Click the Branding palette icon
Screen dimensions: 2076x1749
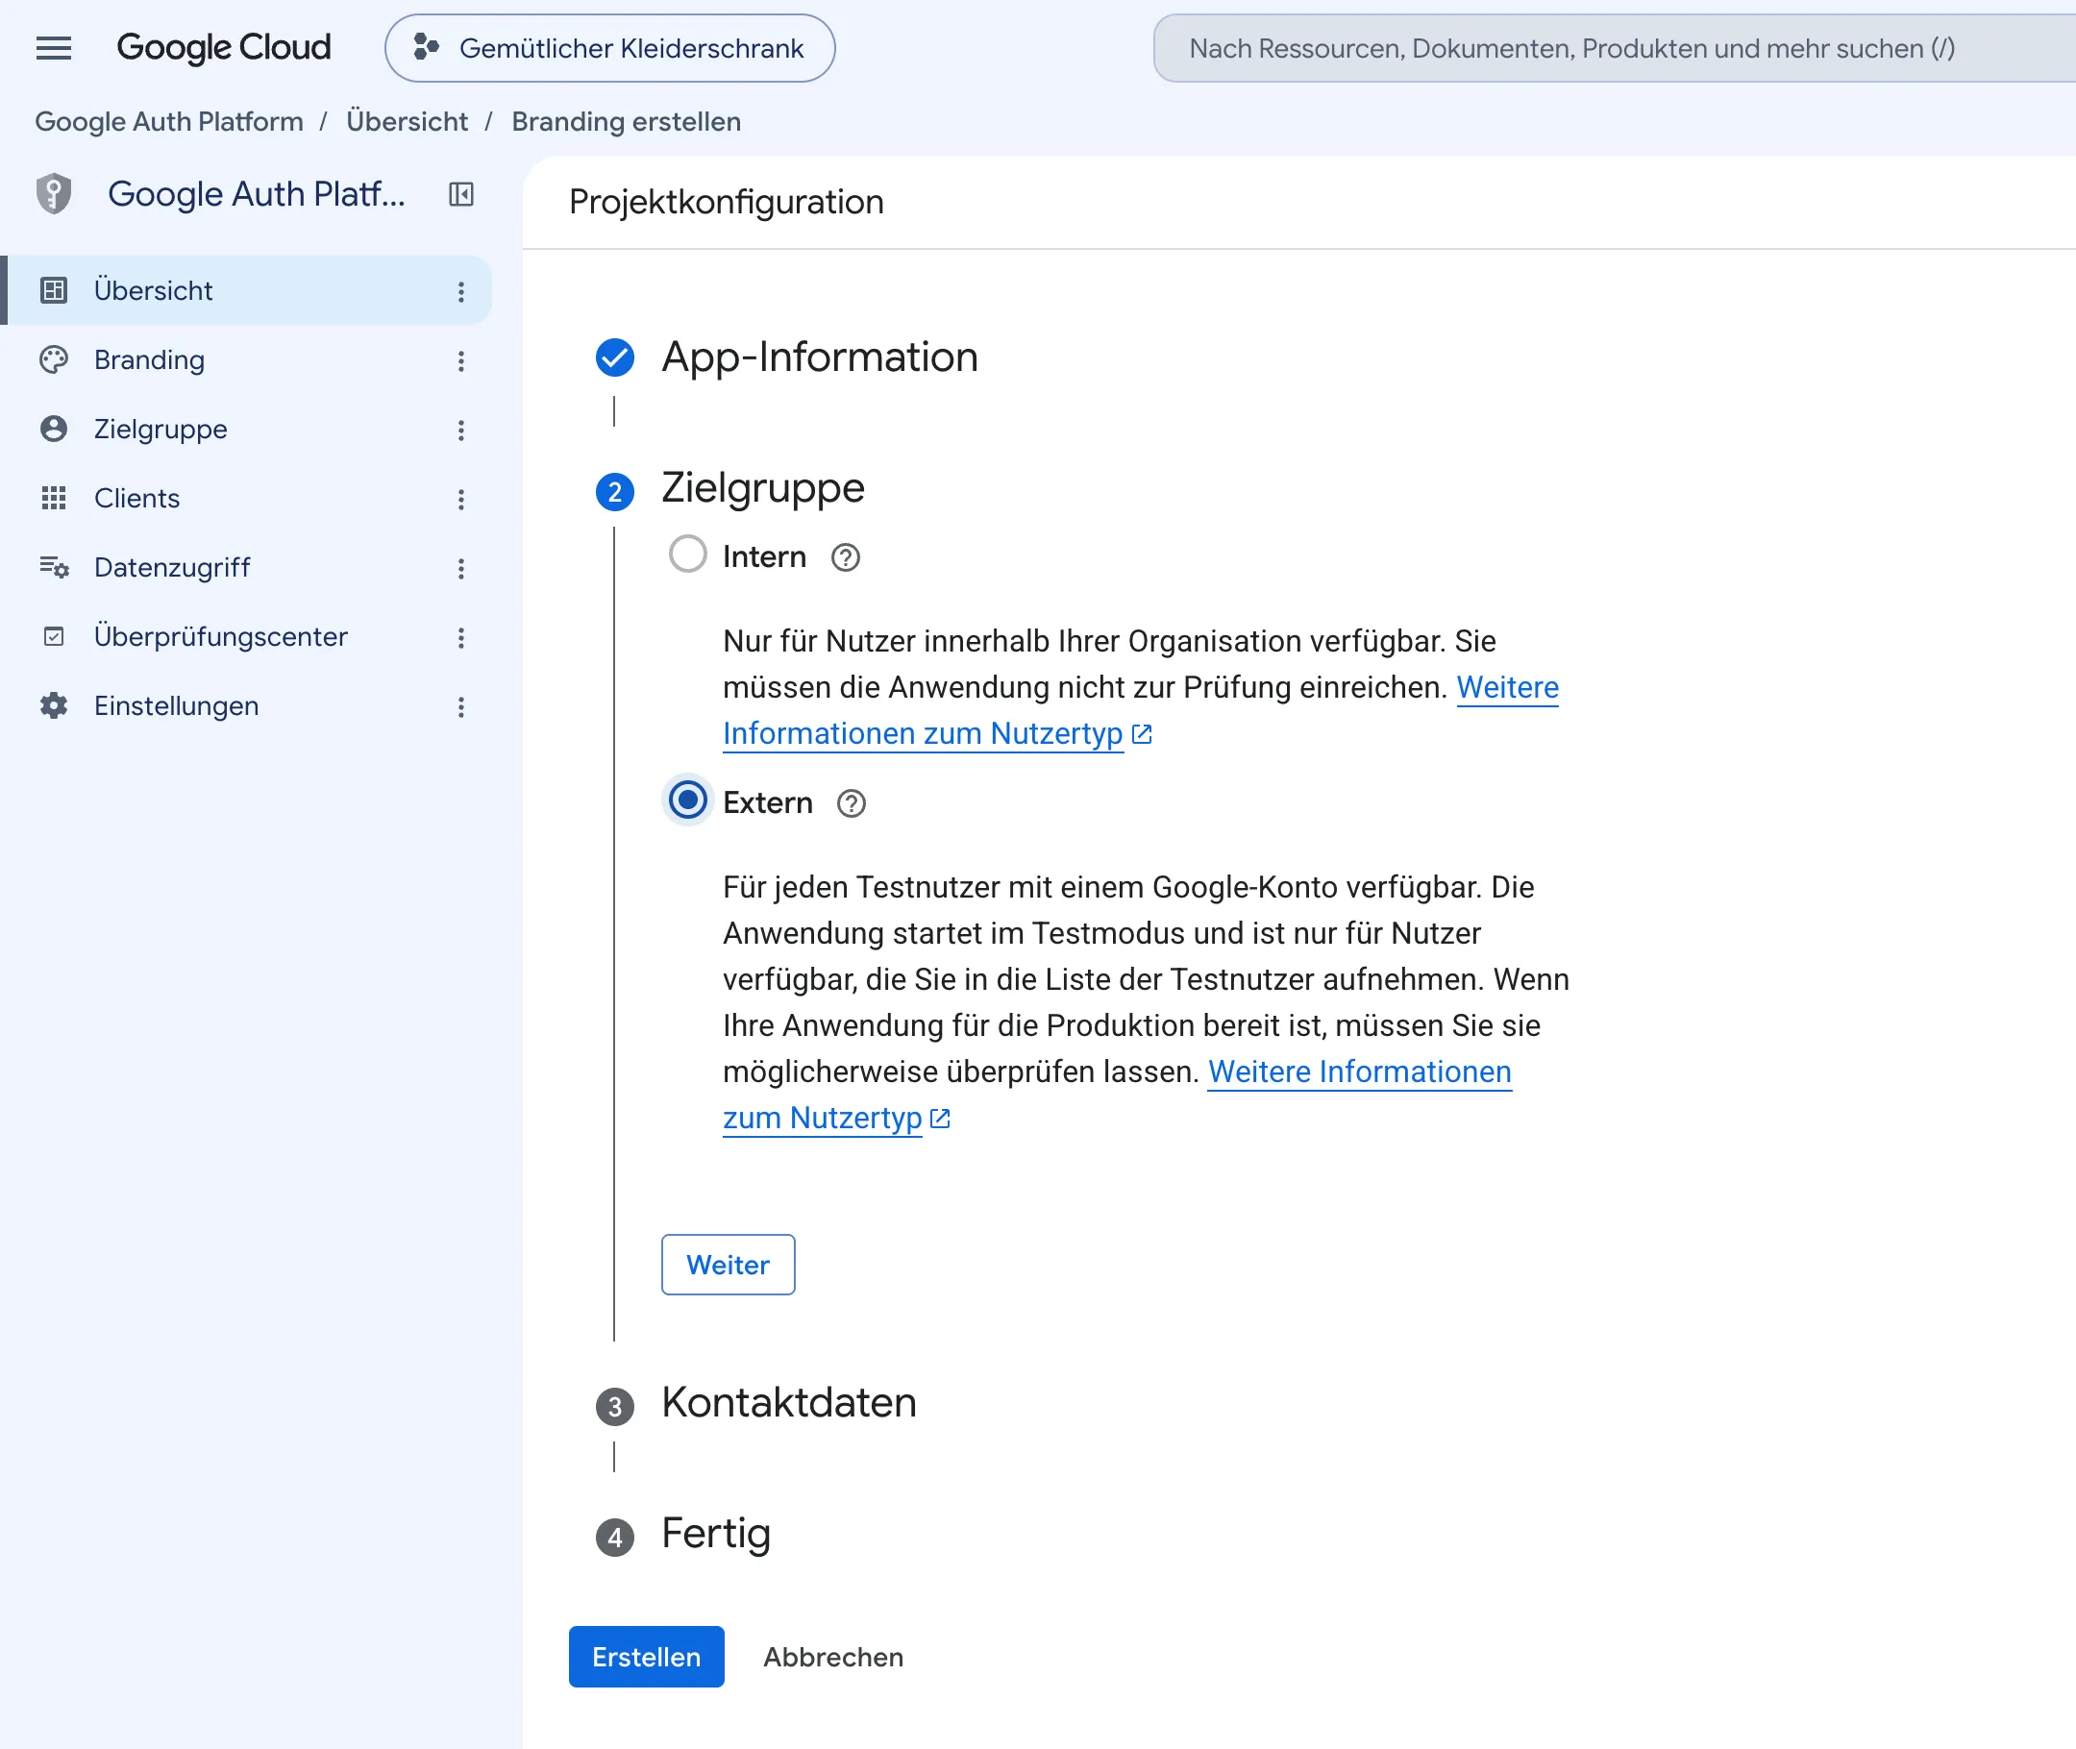54,360
